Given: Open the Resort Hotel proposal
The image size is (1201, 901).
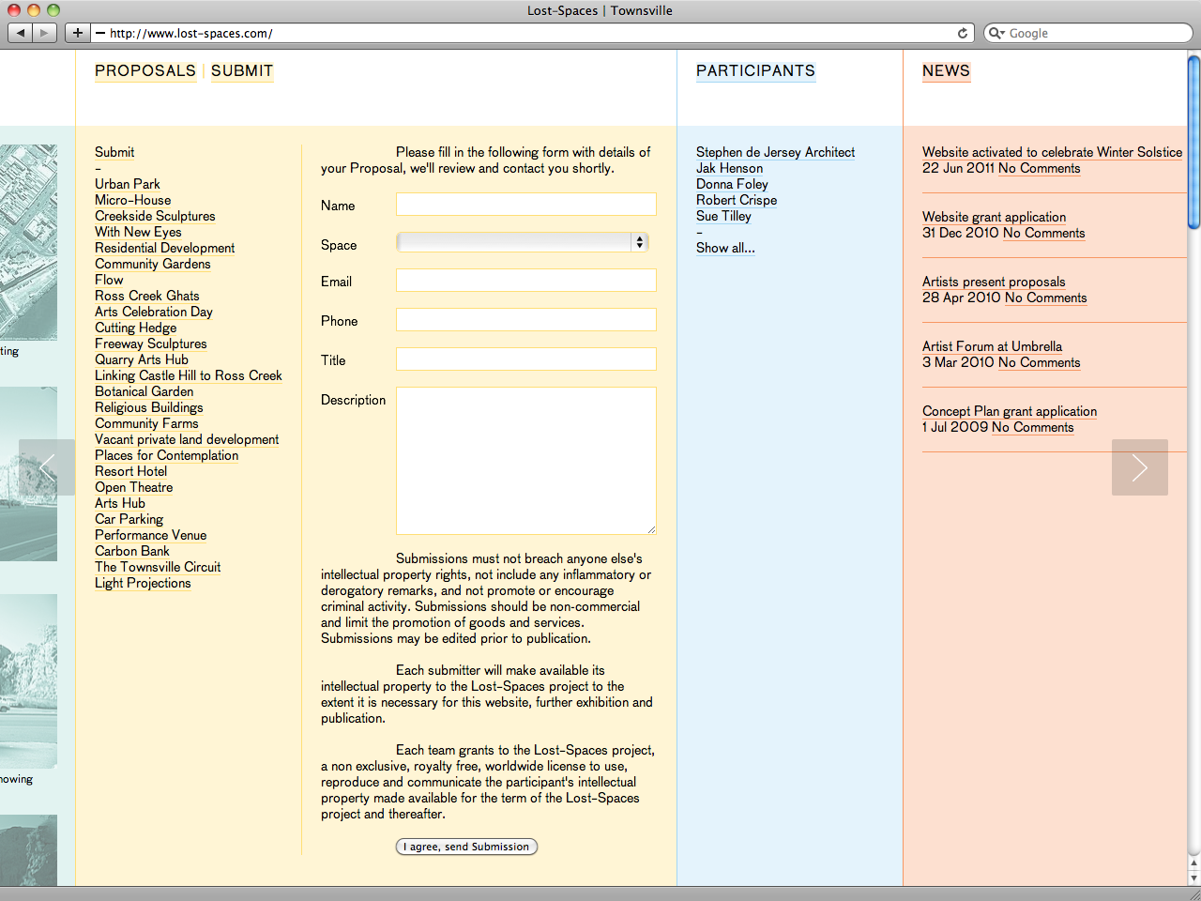Looking at the screenshot, I should pyautogui.click(x=131, y=471).
